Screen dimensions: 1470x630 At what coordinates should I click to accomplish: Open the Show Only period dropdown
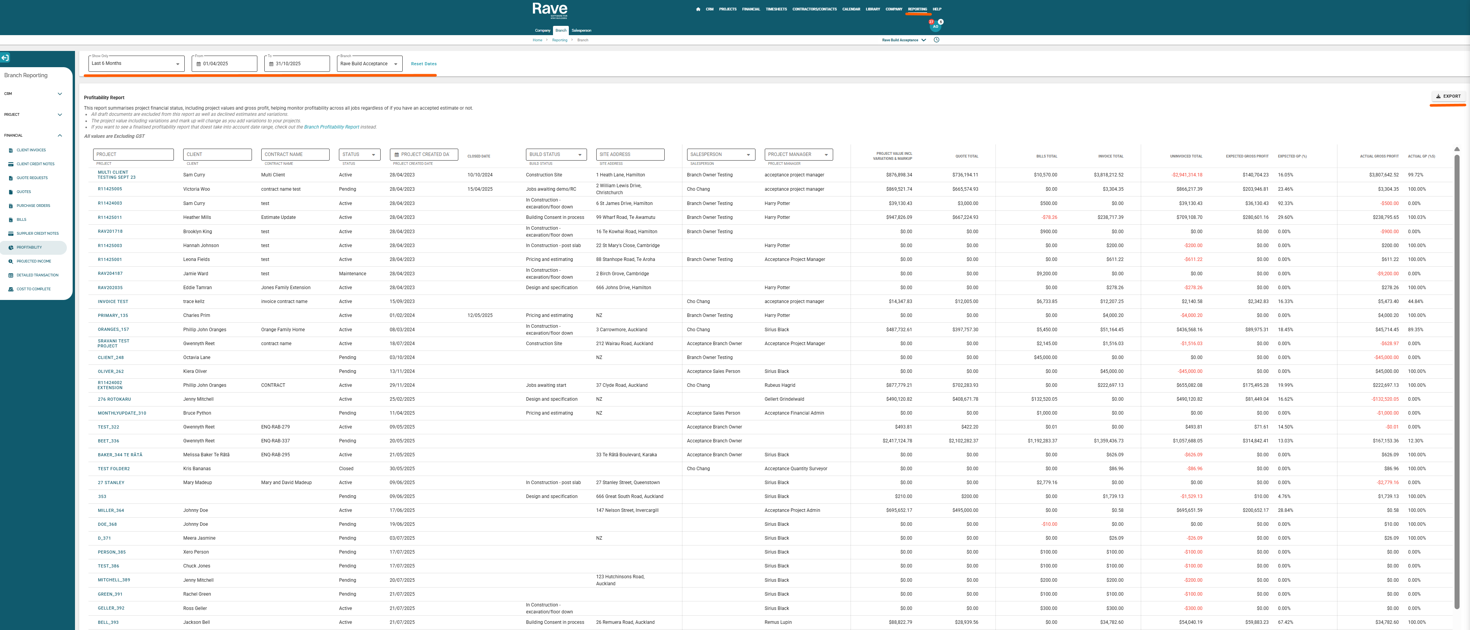point(136,64)
